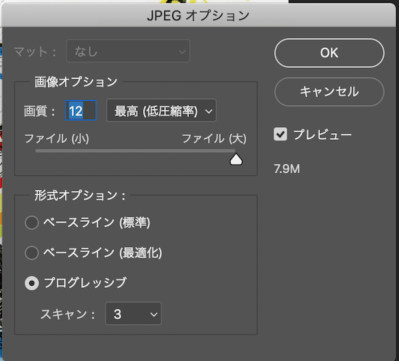
Task: Open the 最高 (低圧縮率) quality dropdown
Action: (162, 111)
